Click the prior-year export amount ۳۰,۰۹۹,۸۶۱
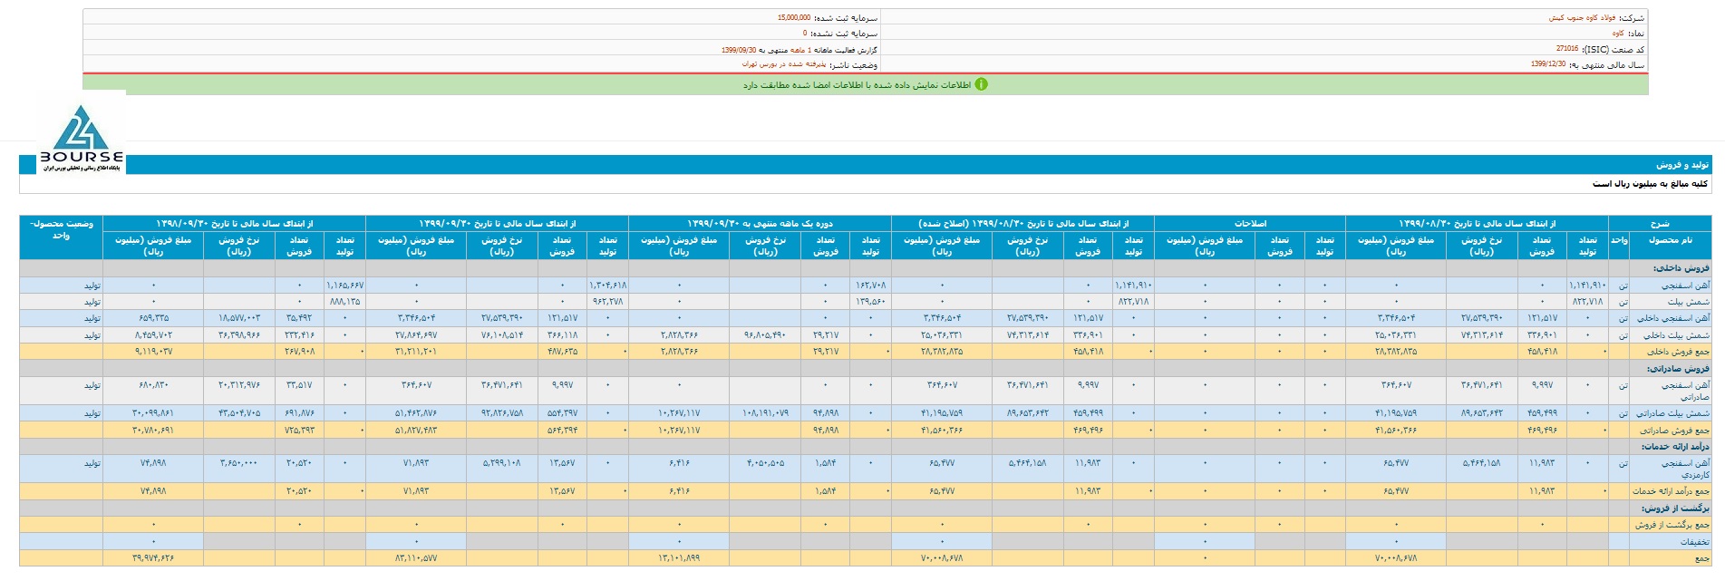Viewport: 1725px width, 581px height. pos(153,413)
